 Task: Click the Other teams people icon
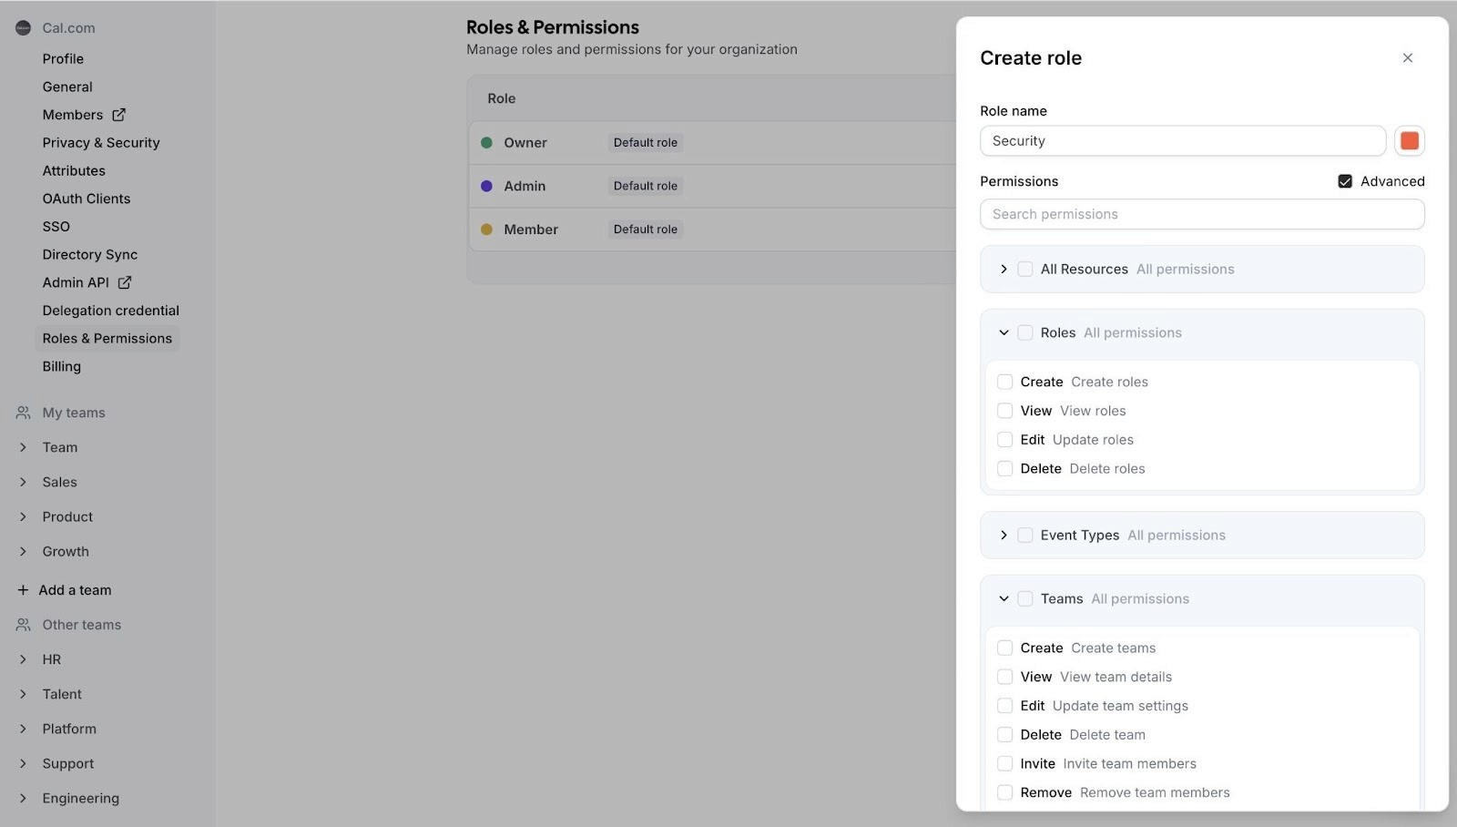pos(22,625)
